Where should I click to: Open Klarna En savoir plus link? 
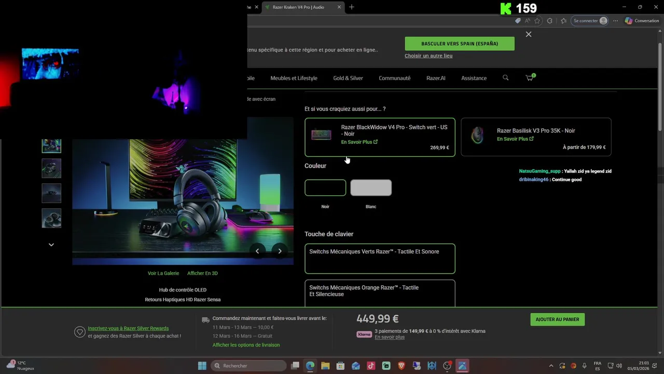coord(390,337)
